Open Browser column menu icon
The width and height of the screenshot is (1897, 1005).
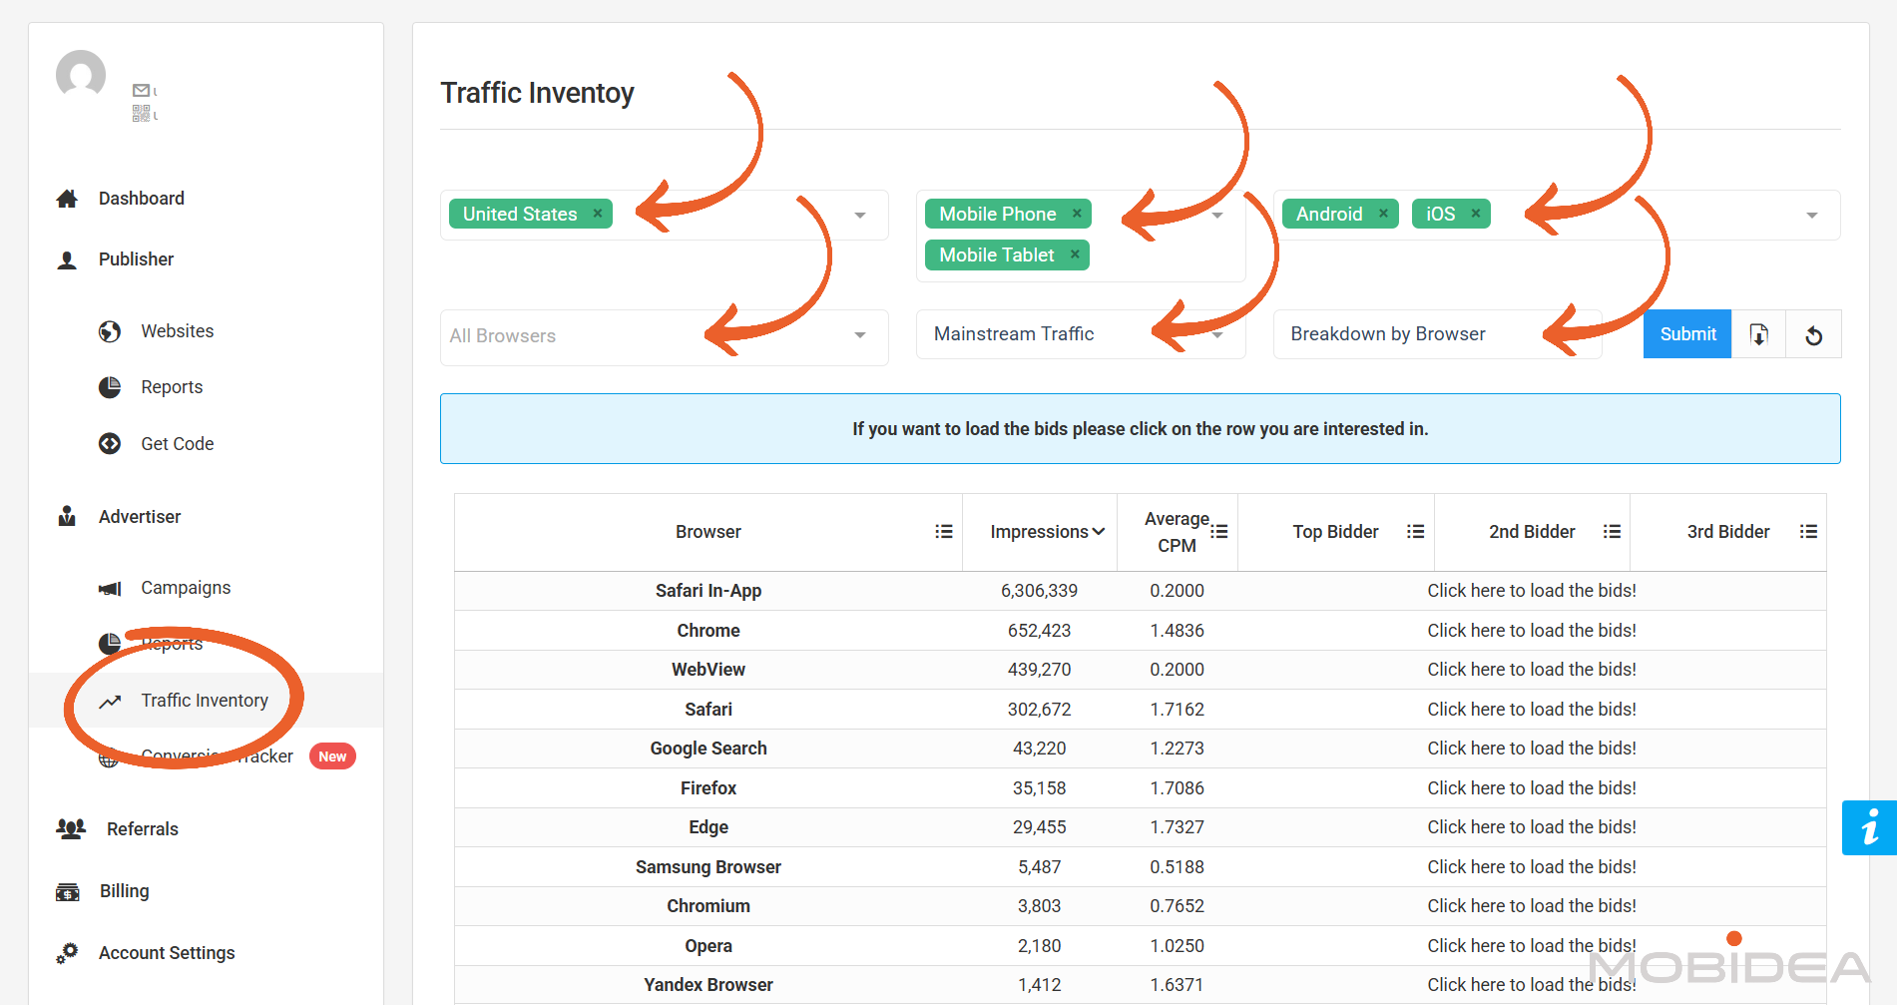(x=943, y=532)
